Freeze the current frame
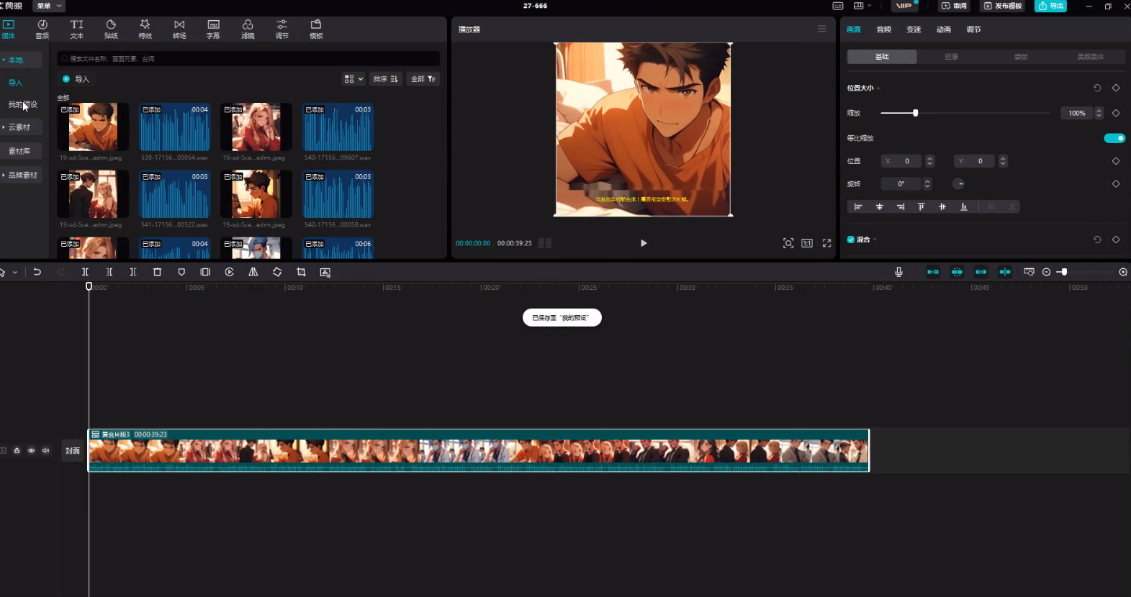1131x597 pixels. (205, 272)
